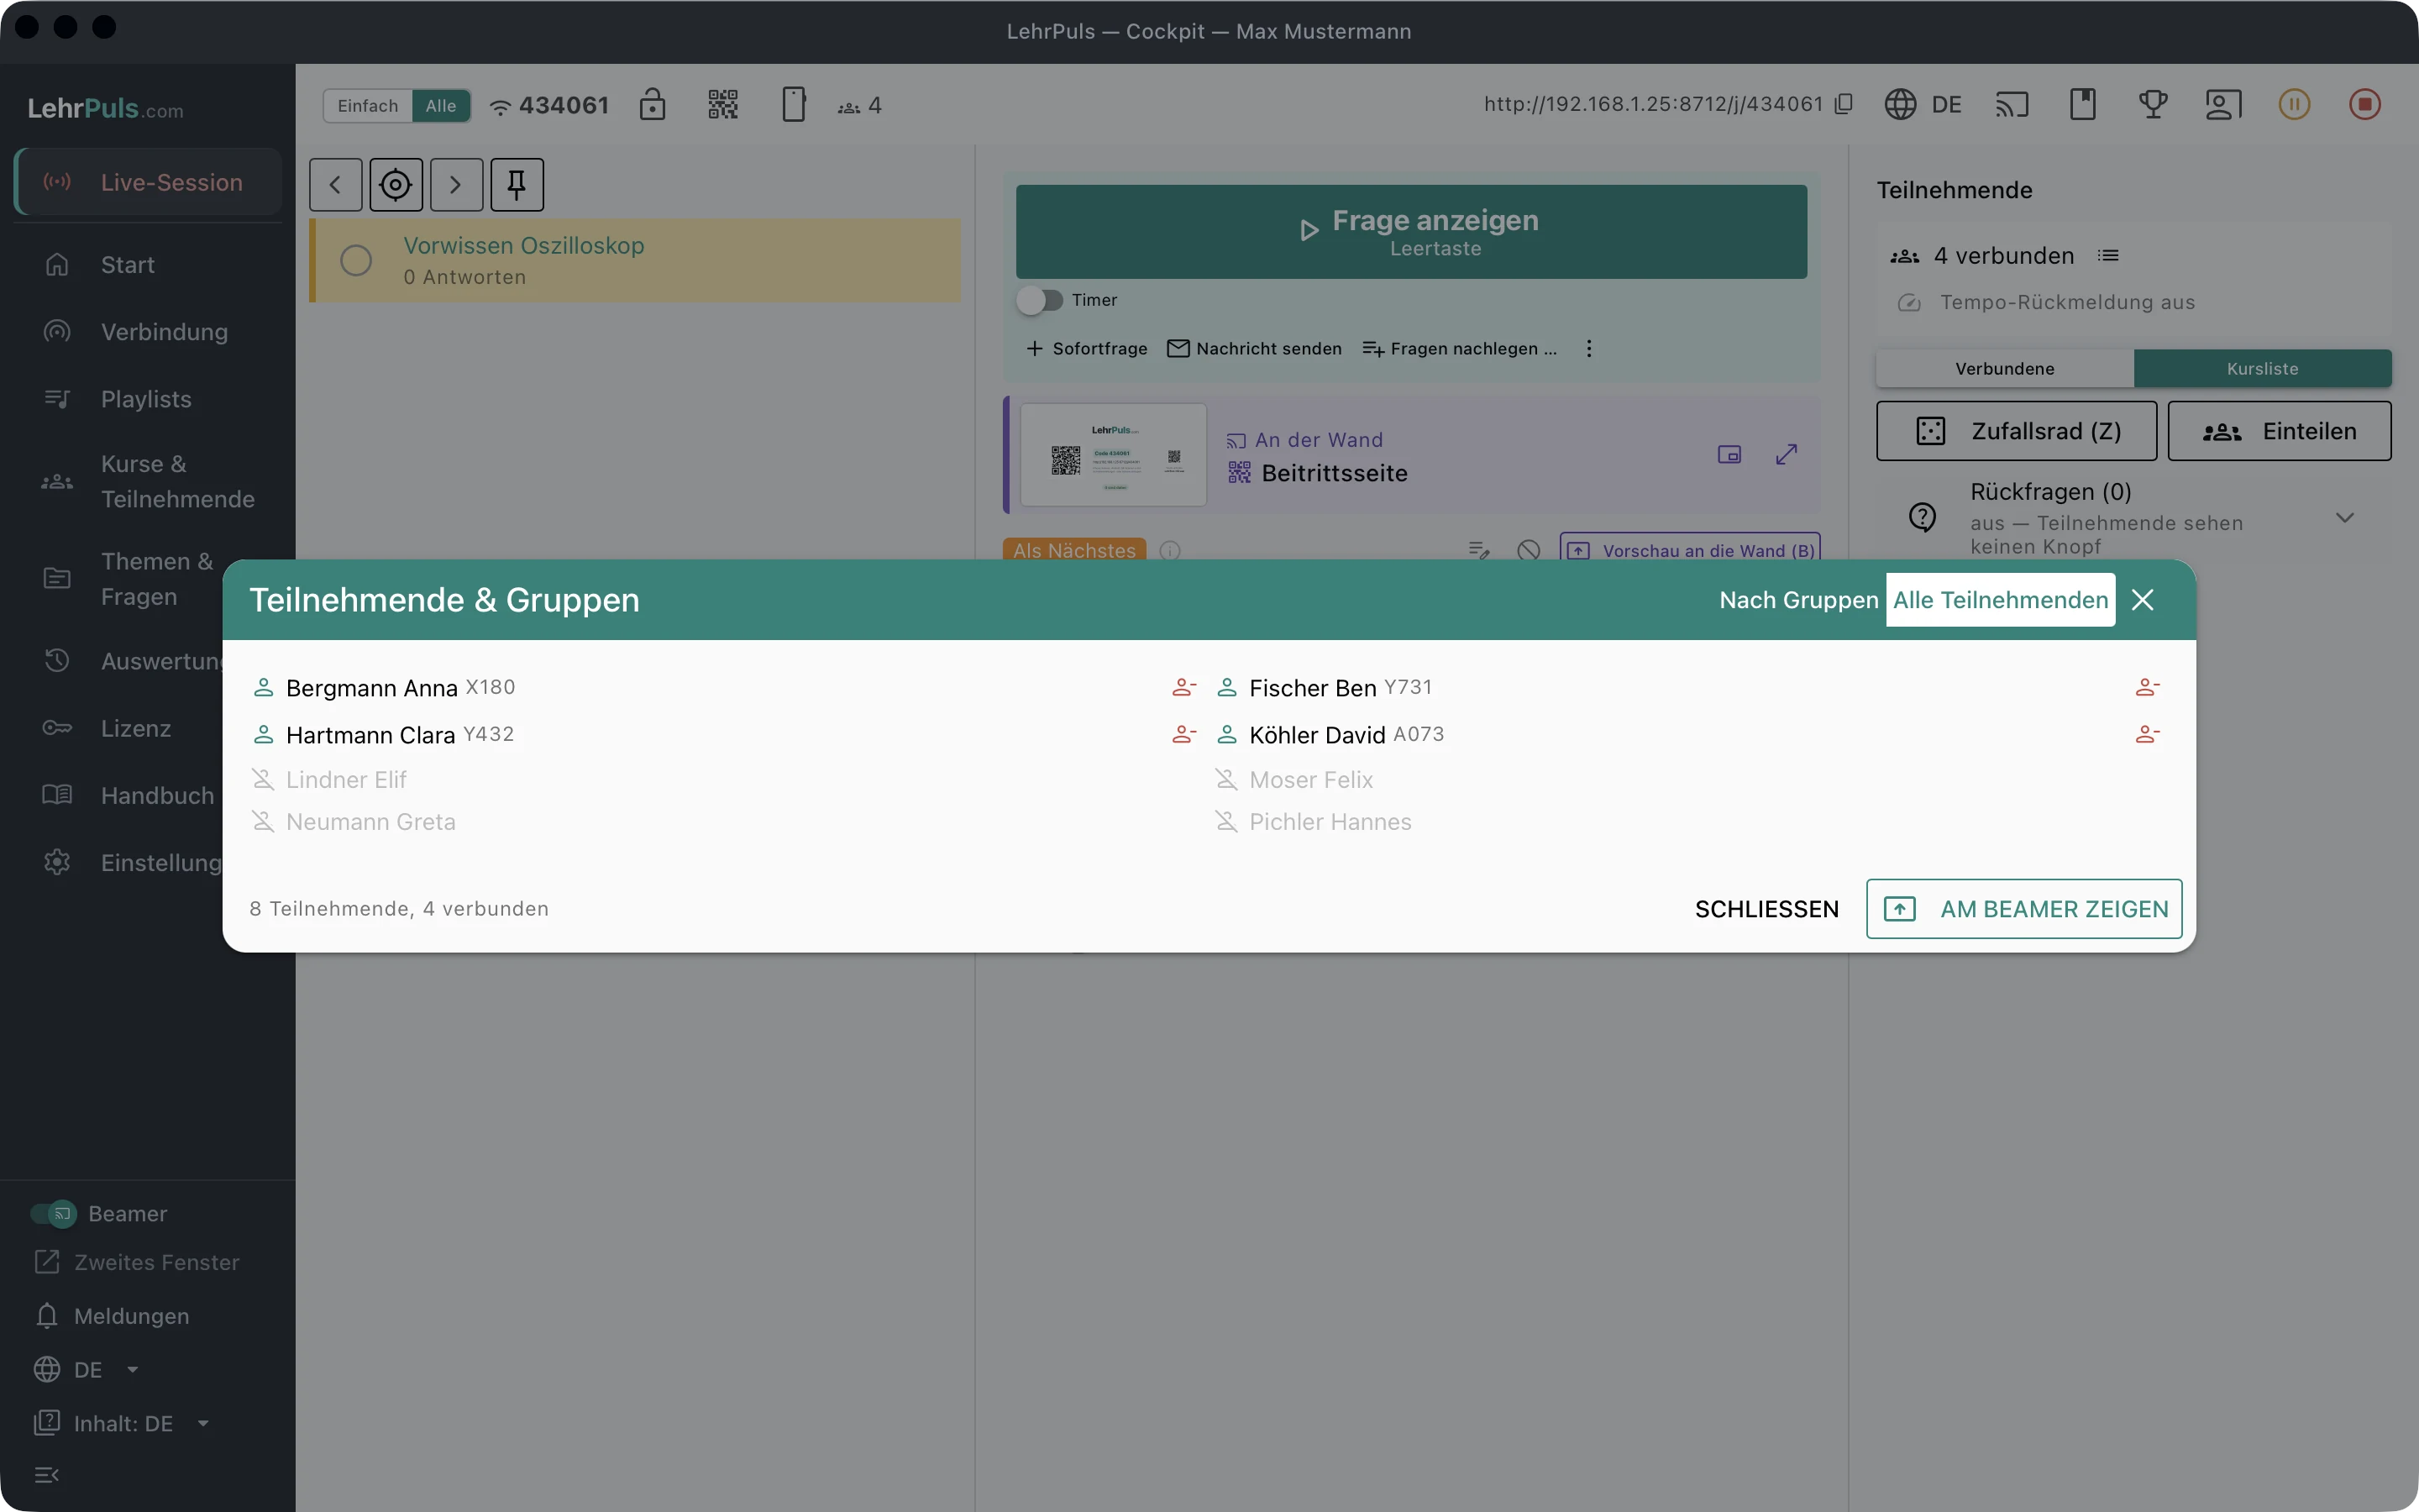
Task: Expand the Rückfragen section chevron
Action: pyautogui.click(x=2345, y=518)
